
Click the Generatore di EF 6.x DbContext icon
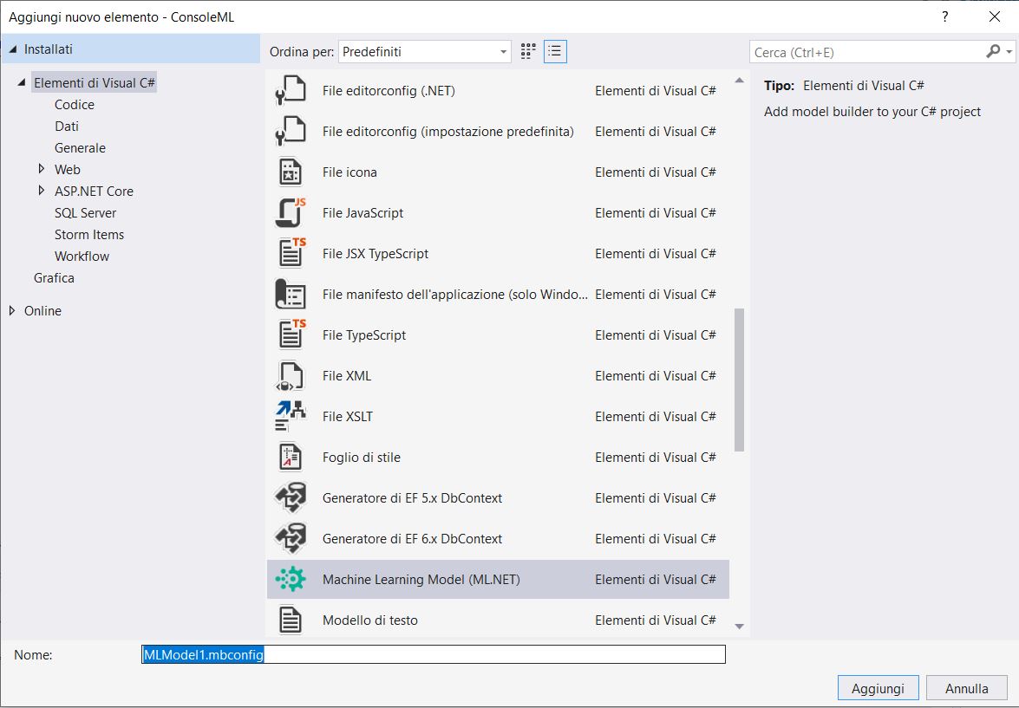coord(290,538)
